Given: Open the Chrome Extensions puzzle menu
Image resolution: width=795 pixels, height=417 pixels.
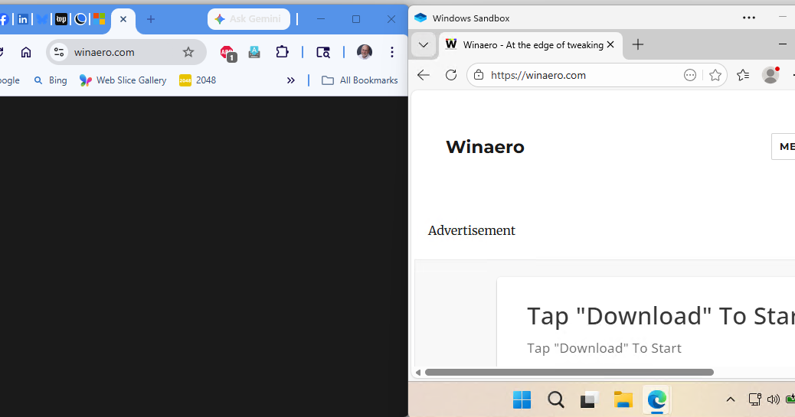Looking at the screenshot, I should coord(283,52).
